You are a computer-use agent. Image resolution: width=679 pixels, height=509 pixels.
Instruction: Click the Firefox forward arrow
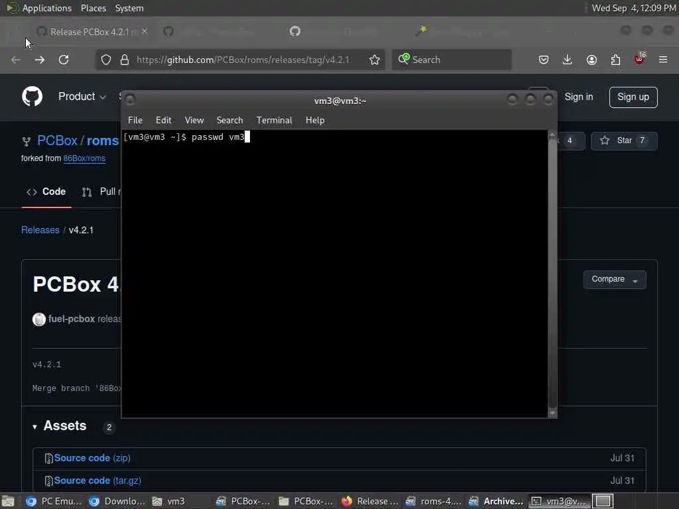coord(39,60)
